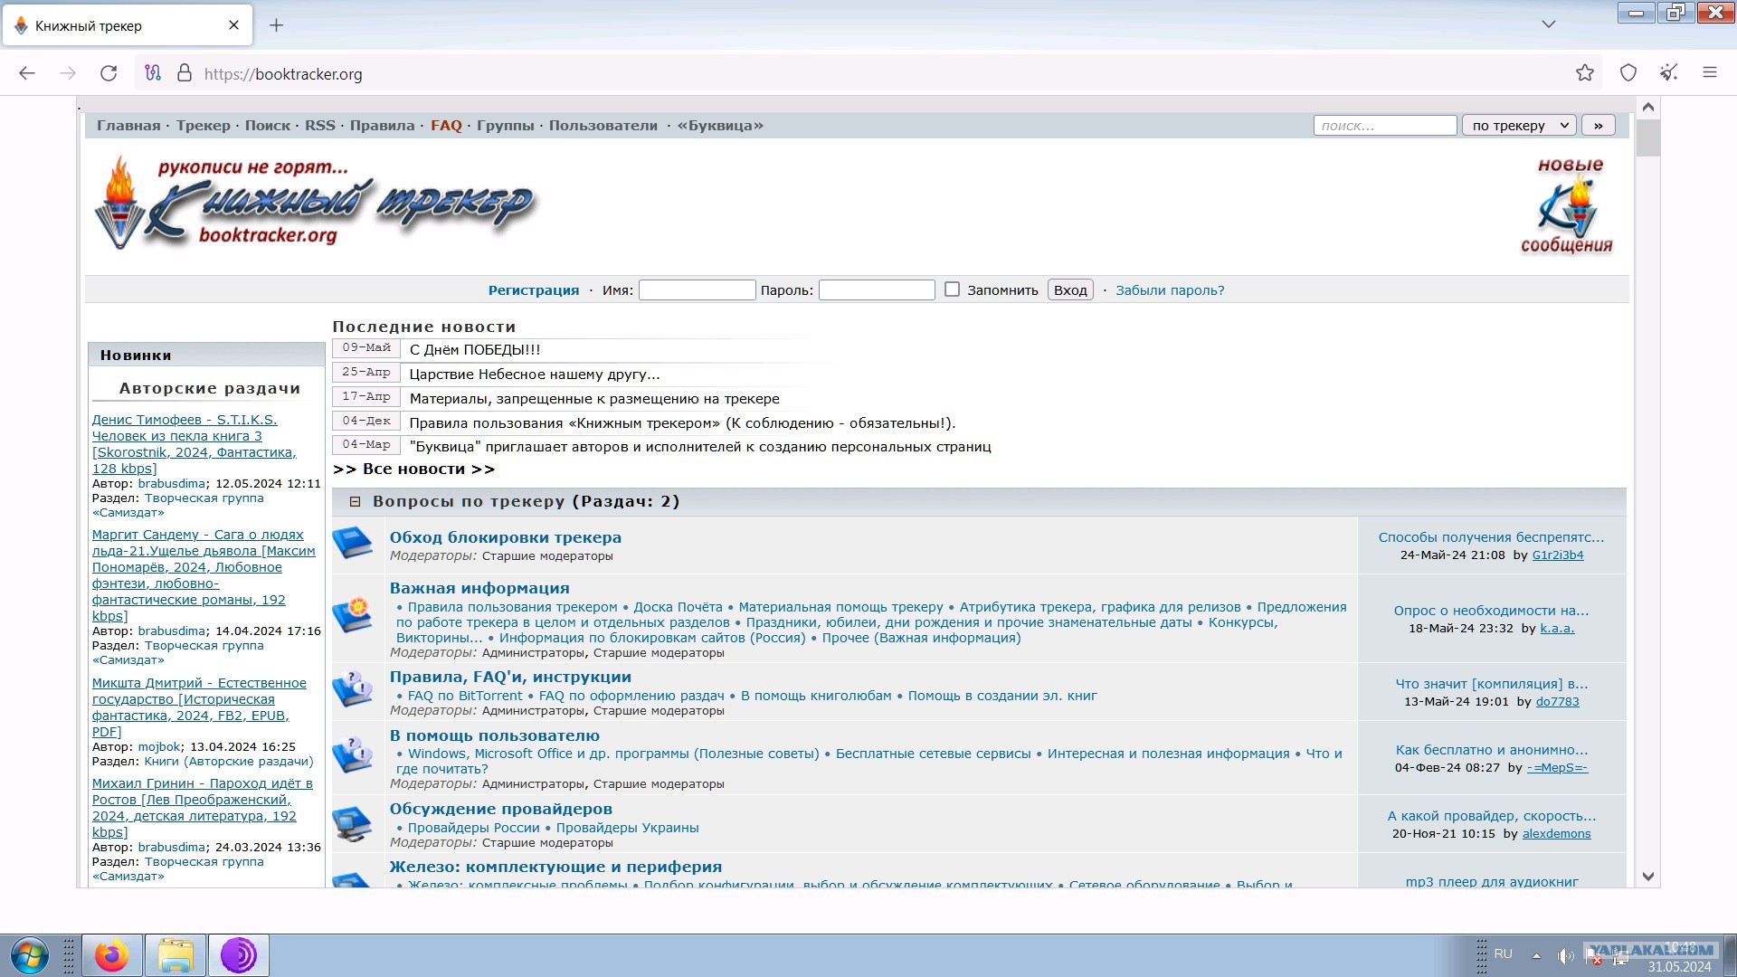1737x977 pixels.
Task: Open the Windows Start menu
Action: click(x=29, y=955)
